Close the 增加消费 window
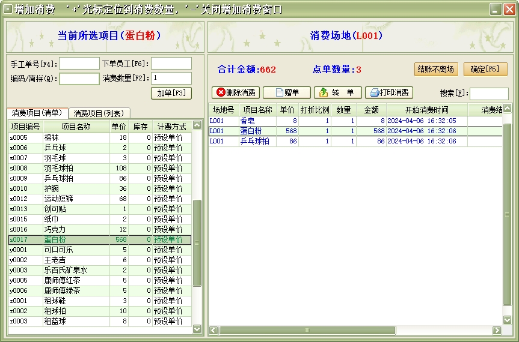 click(x=509, y=9)
